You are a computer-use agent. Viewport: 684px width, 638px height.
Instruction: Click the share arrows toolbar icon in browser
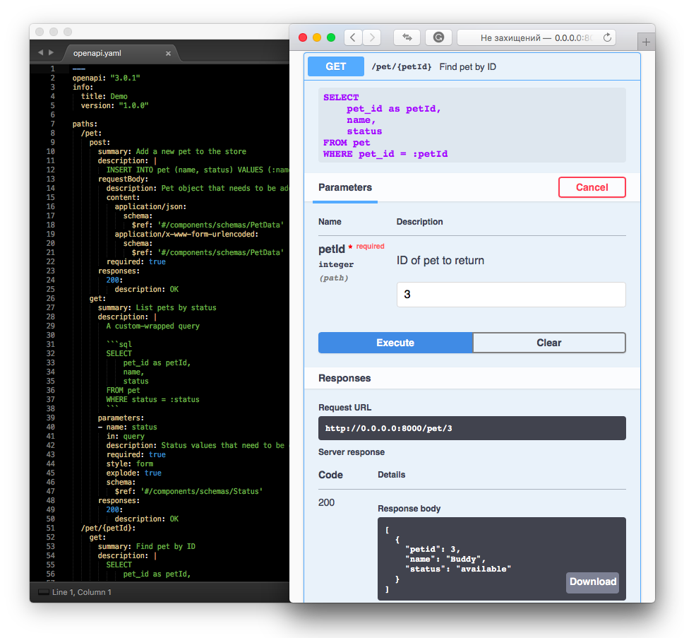(407, 37)
